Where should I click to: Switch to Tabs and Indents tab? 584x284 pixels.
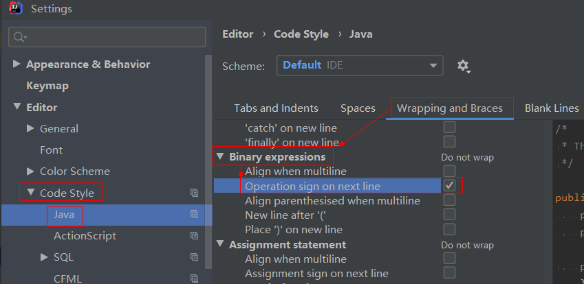[276, 108]
